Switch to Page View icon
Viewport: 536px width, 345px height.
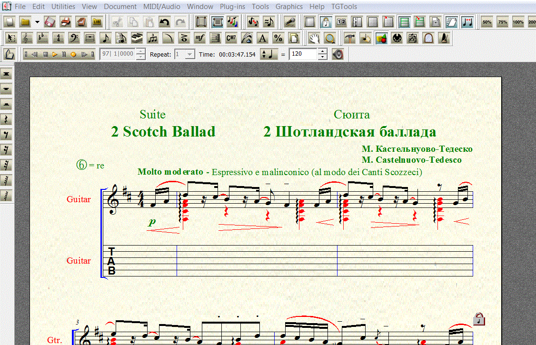pyautogui.click(x=217, y=22)
